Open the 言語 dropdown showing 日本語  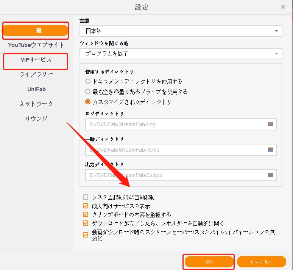[181, 31]
